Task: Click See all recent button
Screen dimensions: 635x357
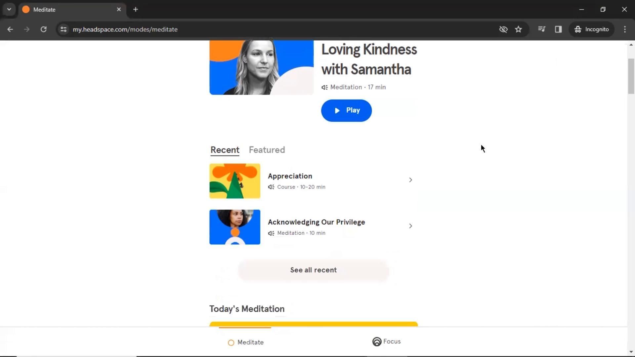Action: coord(313,270)
